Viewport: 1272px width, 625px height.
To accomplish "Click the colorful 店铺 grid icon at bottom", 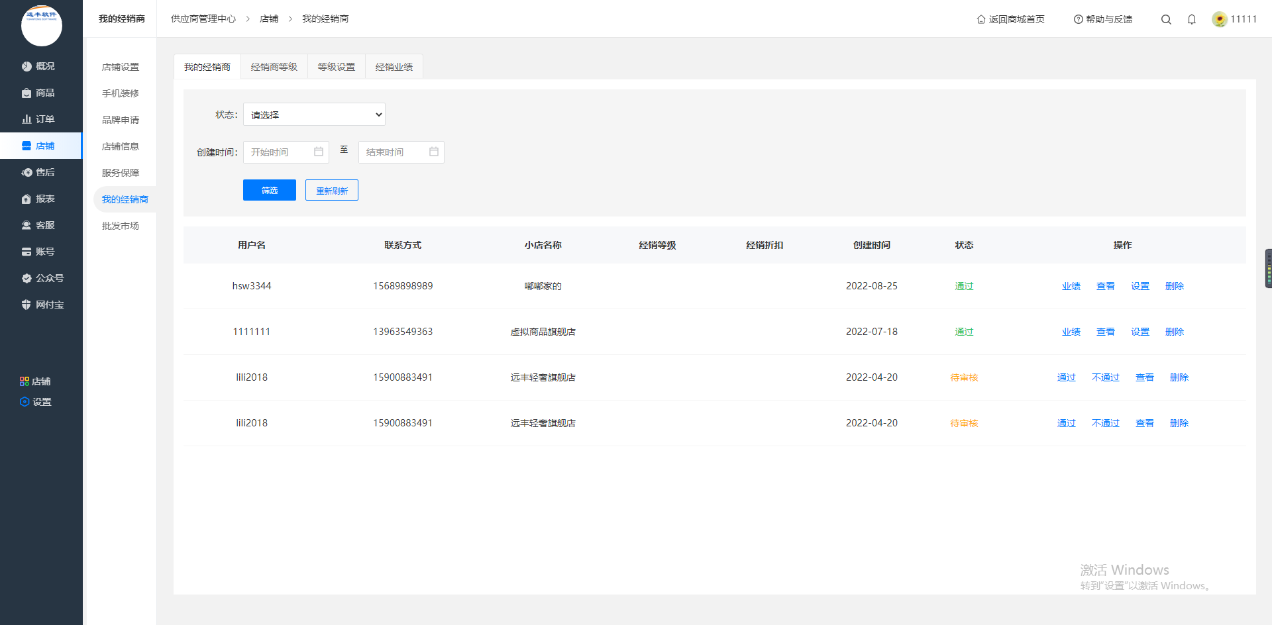I will (25, 381).
